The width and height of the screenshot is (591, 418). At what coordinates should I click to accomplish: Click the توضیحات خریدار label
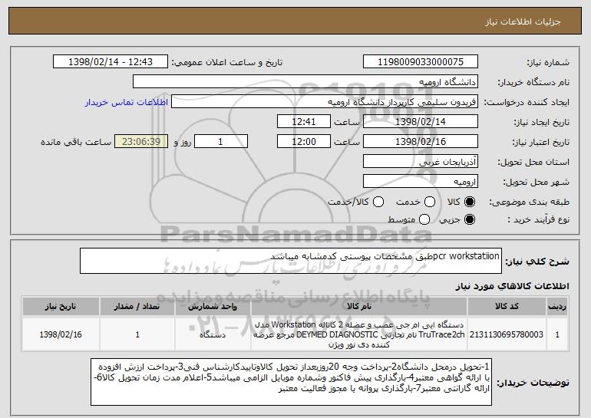coord(533,383)
